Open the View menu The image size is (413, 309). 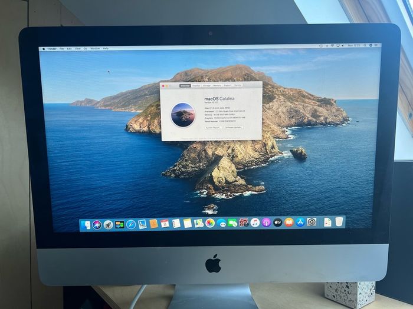pos(78,49)
